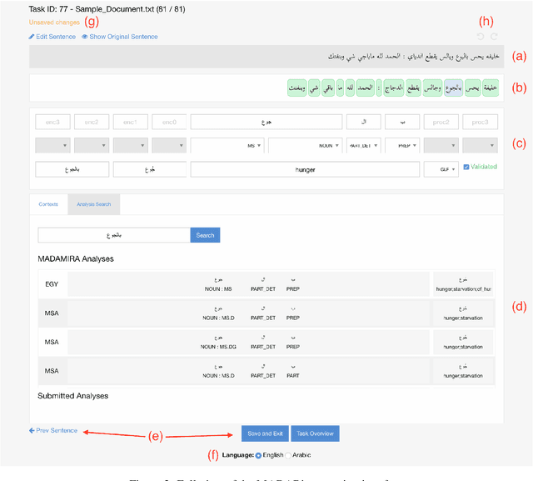Click the blue Search button

(x=205, y=235)
